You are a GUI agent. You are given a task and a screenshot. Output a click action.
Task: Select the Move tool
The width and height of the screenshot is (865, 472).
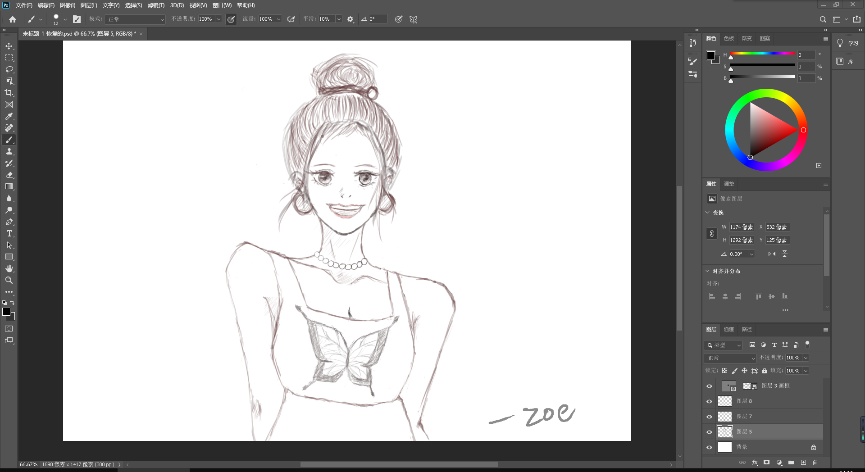9,45
